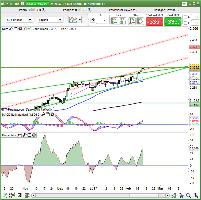Maximize the Kurs price panel

[16, 29]
